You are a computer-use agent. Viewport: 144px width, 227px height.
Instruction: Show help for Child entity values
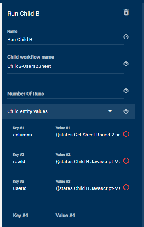pos(126,111)
